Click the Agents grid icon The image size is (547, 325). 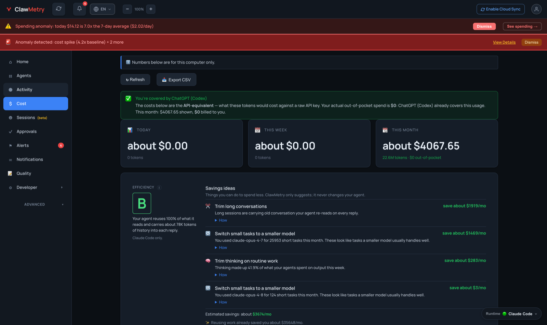[x=10, y=76]
